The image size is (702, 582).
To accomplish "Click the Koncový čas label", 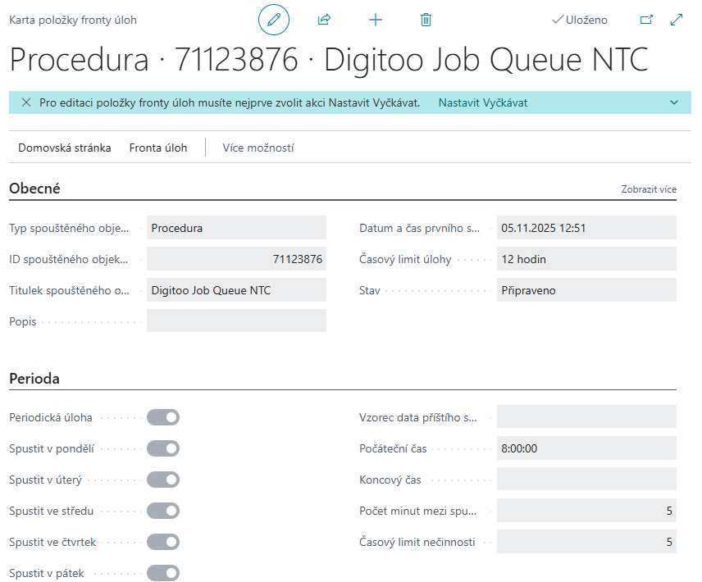I will pyautogui.click(x=390, y=480).
